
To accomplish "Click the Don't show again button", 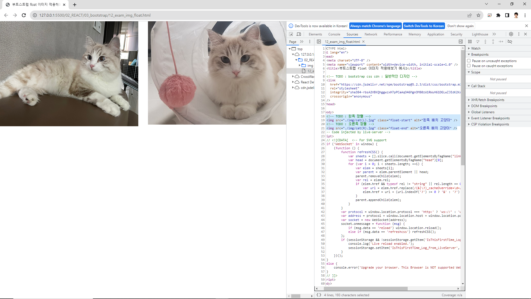I will tap(460, 26).
